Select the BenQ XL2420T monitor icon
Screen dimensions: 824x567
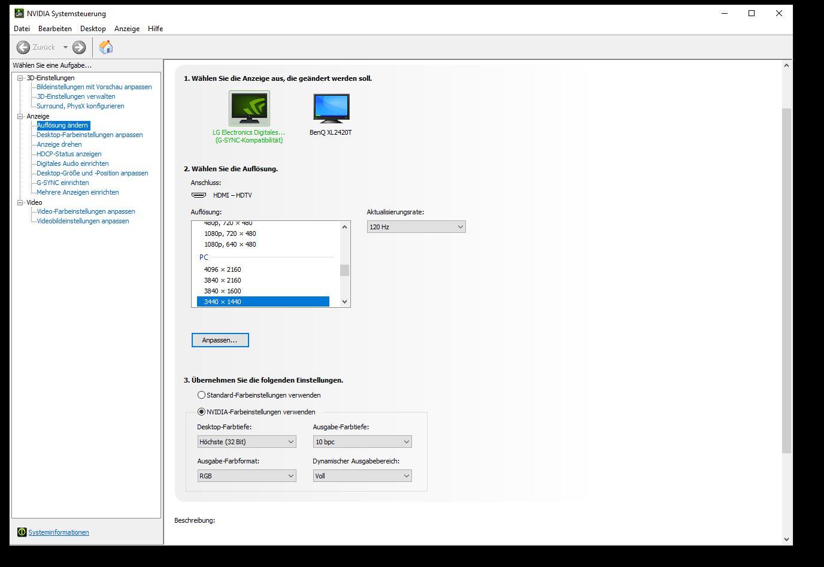[331, 108]
